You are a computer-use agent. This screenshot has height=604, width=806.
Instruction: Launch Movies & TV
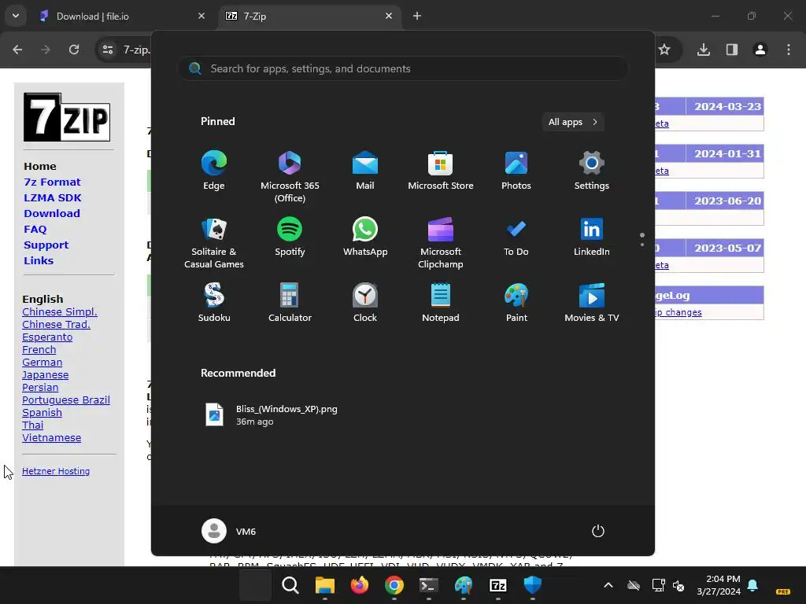[x=592, y=303]
